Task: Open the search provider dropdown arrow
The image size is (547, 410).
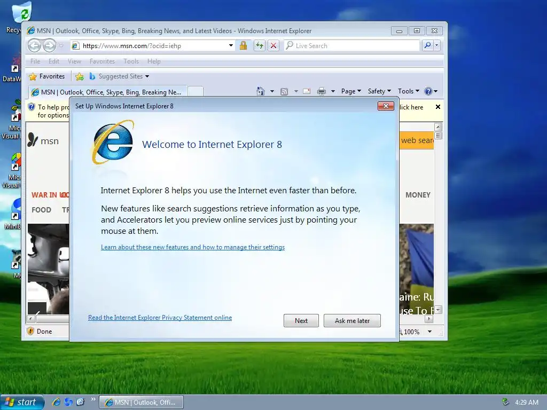Action: point(436,45)
